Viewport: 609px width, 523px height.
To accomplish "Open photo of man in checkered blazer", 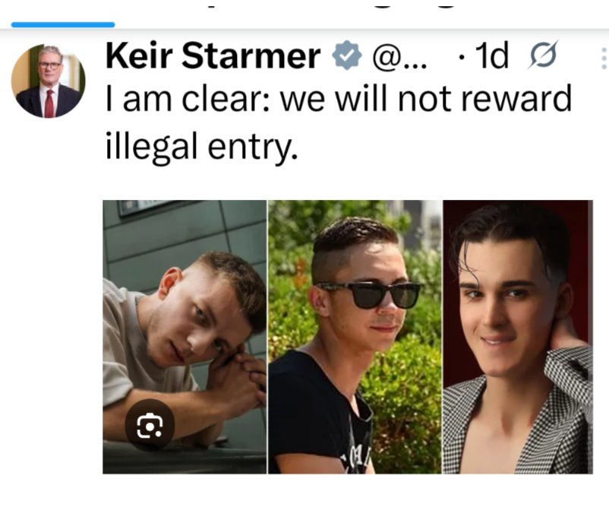I will (518, 337).
